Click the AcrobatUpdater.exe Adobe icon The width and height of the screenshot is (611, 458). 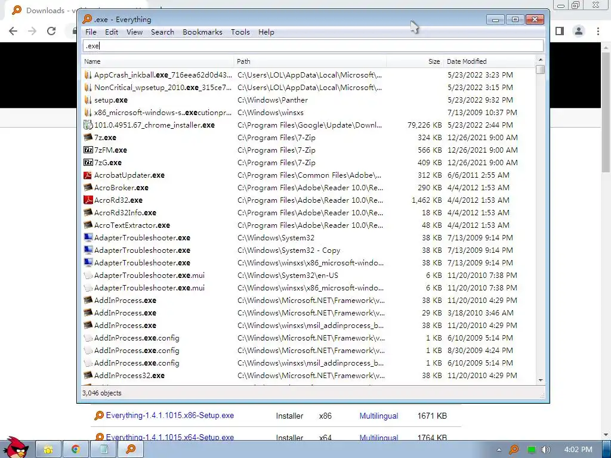[88, 175]
